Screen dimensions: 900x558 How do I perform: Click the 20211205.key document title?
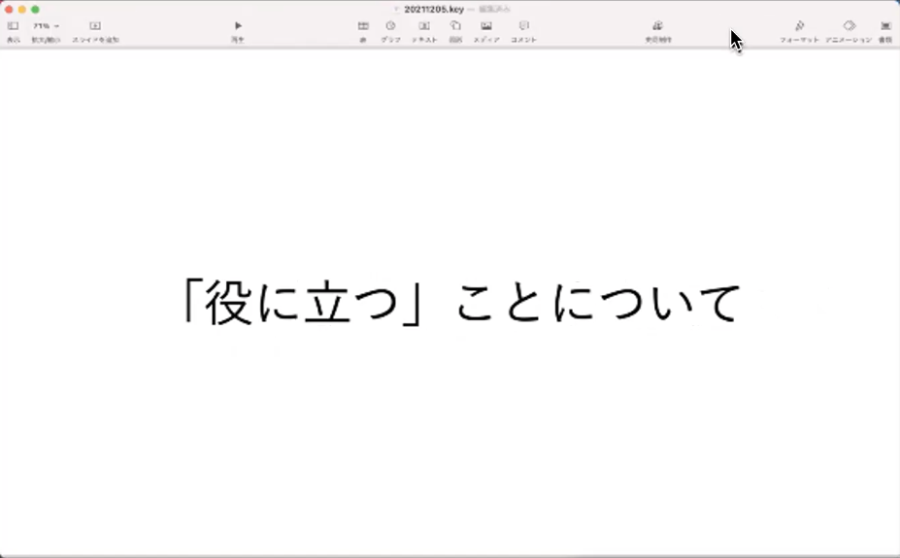click(434, 9)
